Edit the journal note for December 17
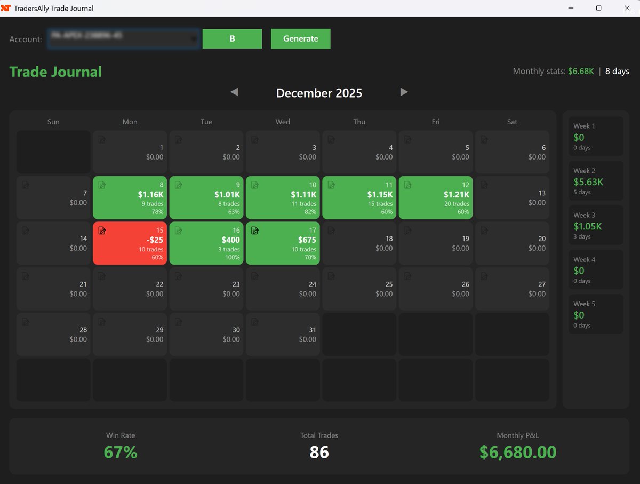The height and width of the screenshot is (484, 640). [x=255, y=231]
